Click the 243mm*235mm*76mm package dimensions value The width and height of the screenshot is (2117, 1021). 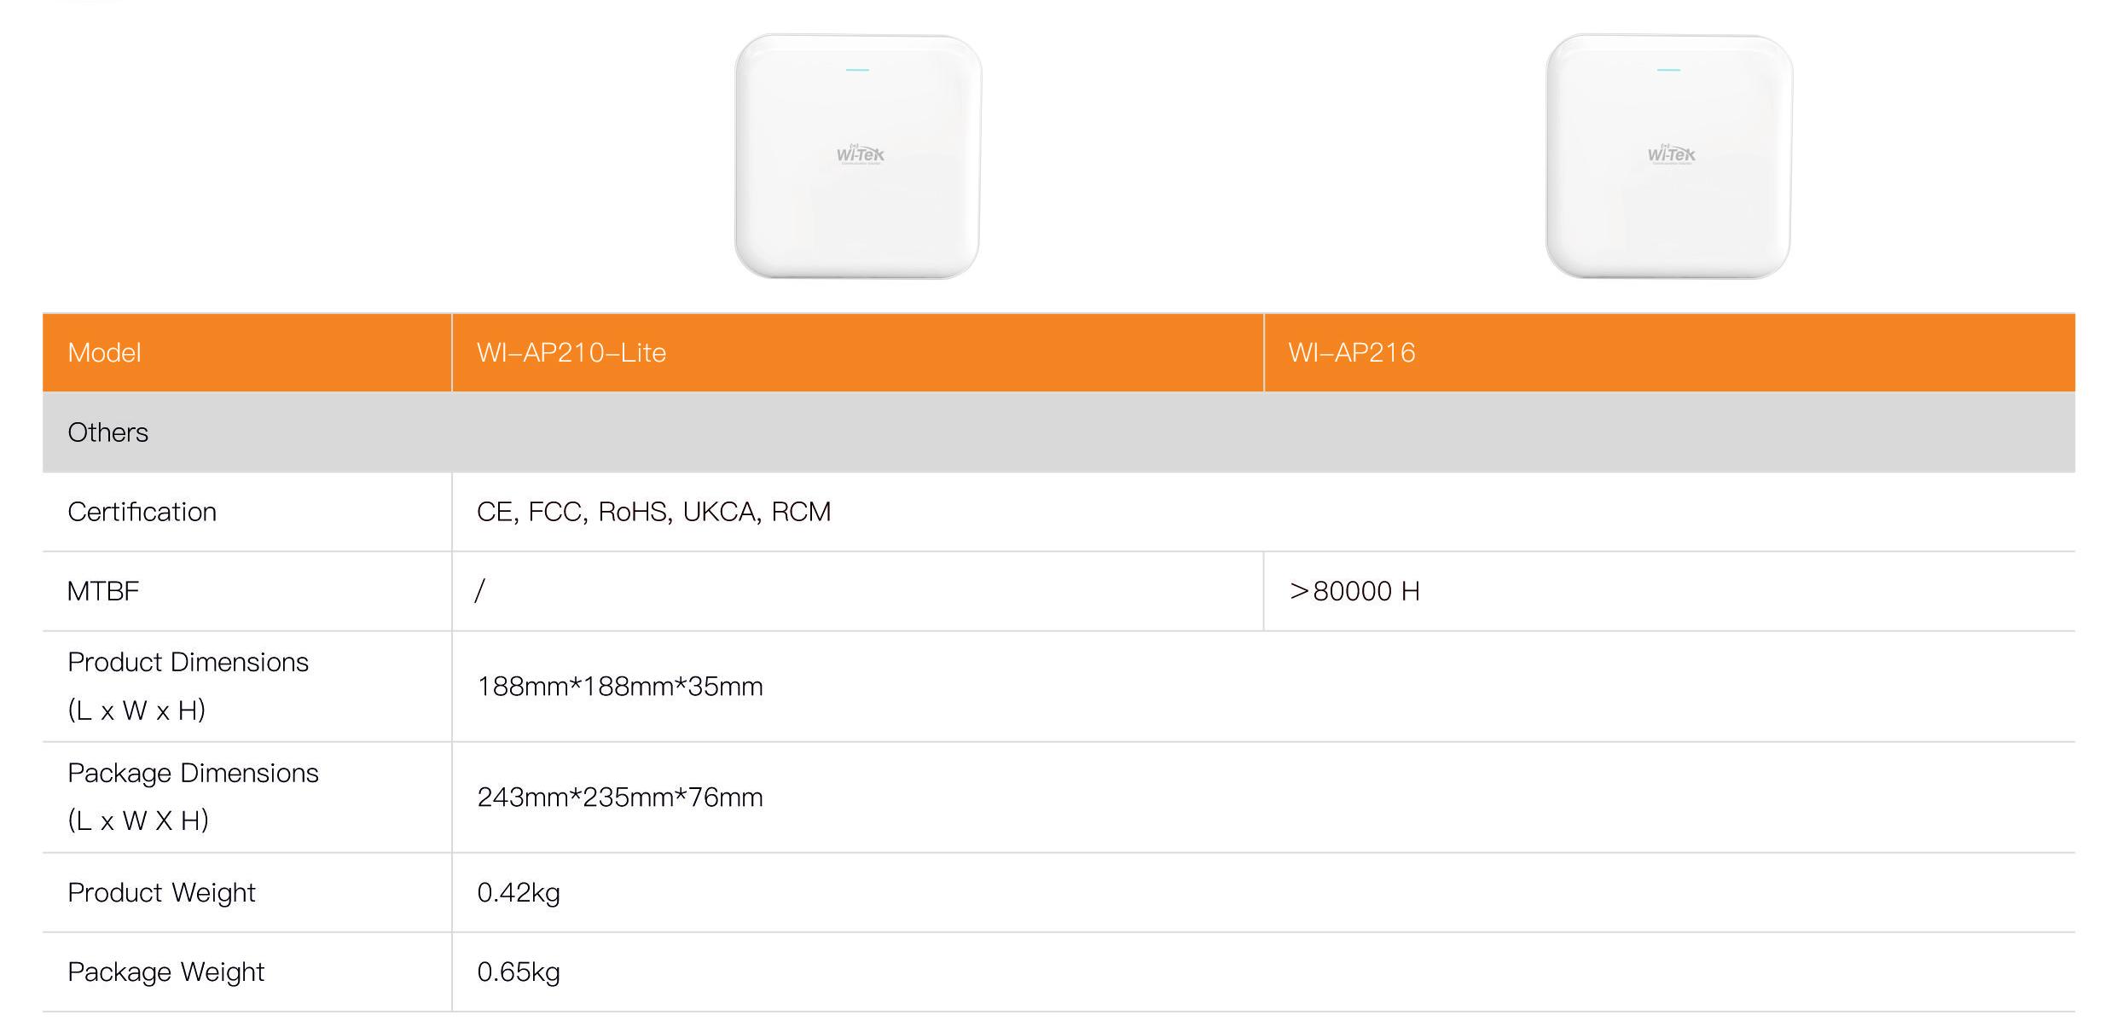click(619, 798)
